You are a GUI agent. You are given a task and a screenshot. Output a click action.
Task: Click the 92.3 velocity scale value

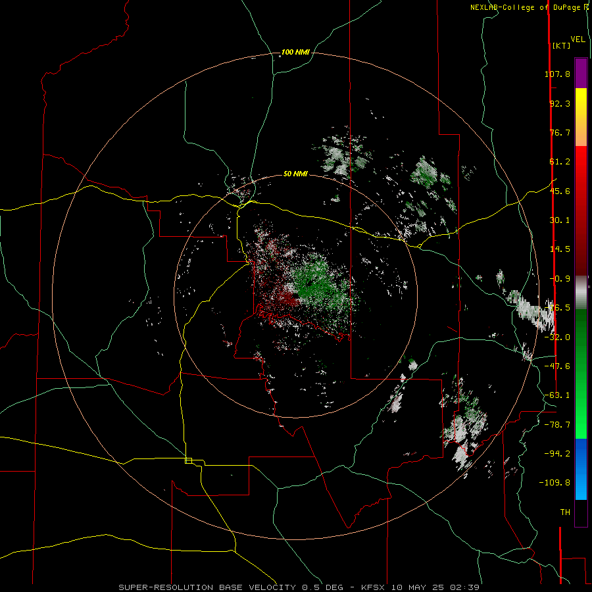click(560, 103)
